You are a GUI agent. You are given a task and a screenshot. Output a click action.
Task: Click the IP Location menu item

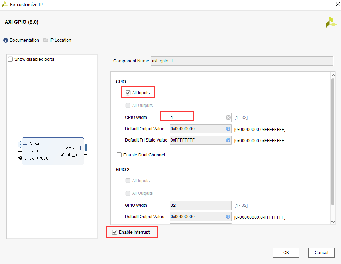point(60,40)
